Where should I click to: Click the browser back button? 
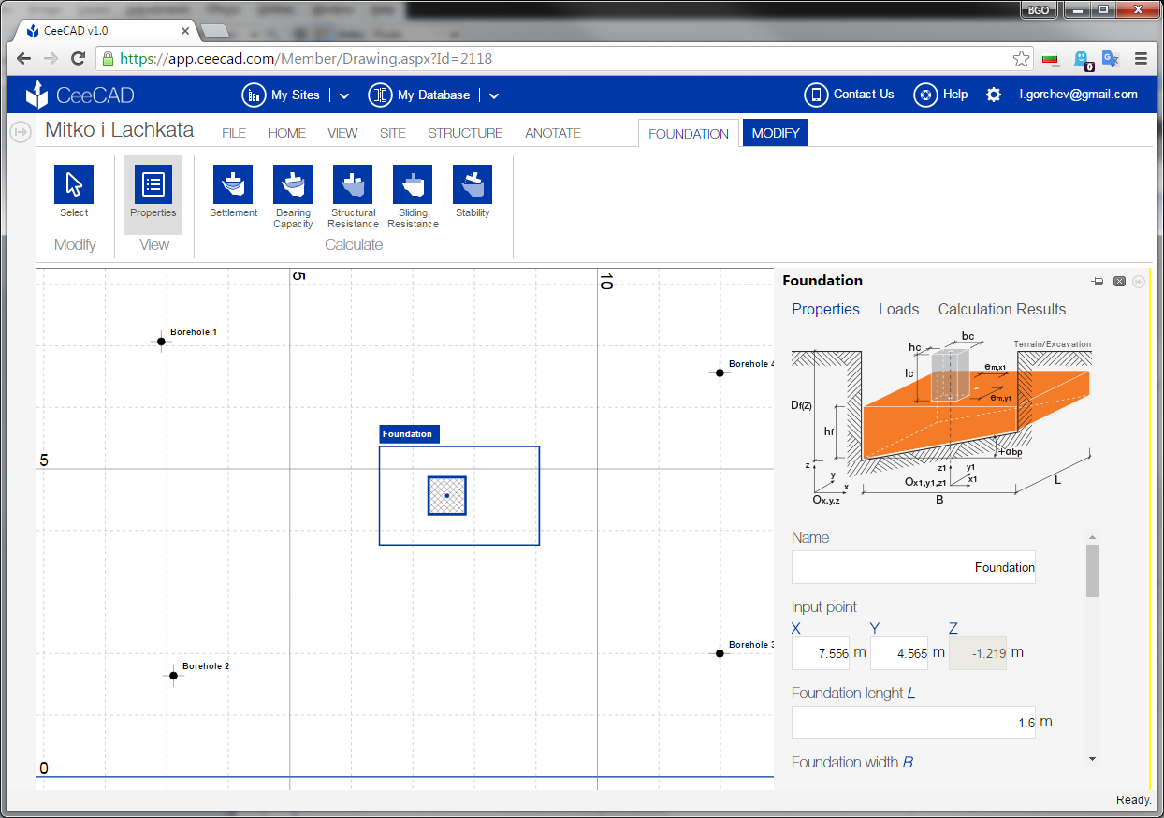(x=24, y=58)
